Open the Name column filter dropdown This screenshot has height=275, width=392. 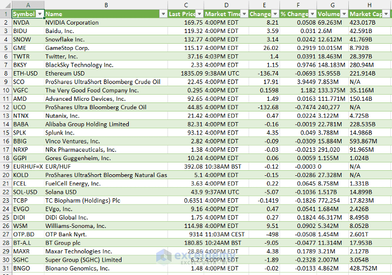click(x=164, y=14)
